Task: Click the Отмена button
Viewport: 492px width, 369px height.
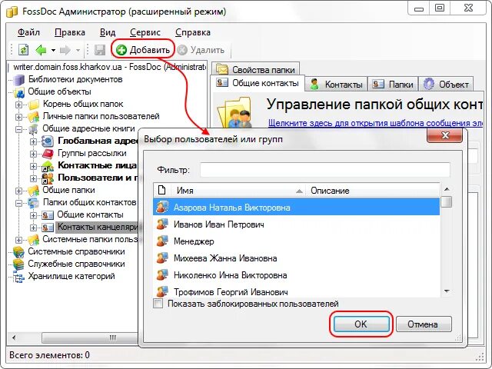Action: pyautogui.click(x=424, y=324)
